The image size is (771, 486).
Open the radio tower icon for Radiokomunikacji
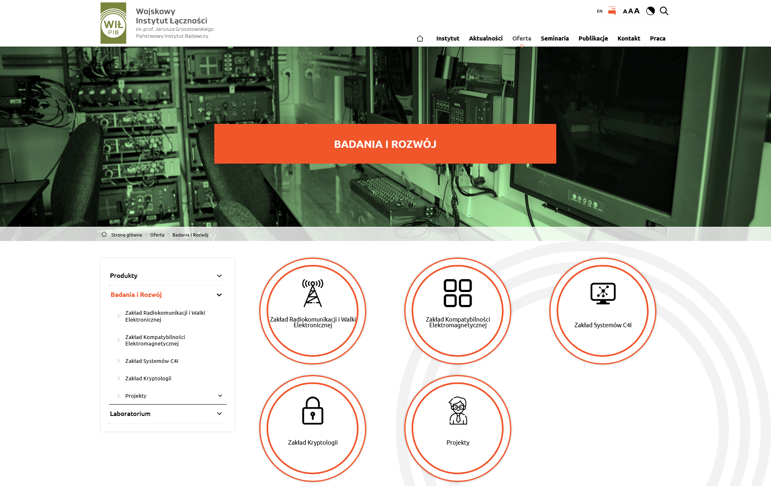point(312,293)
